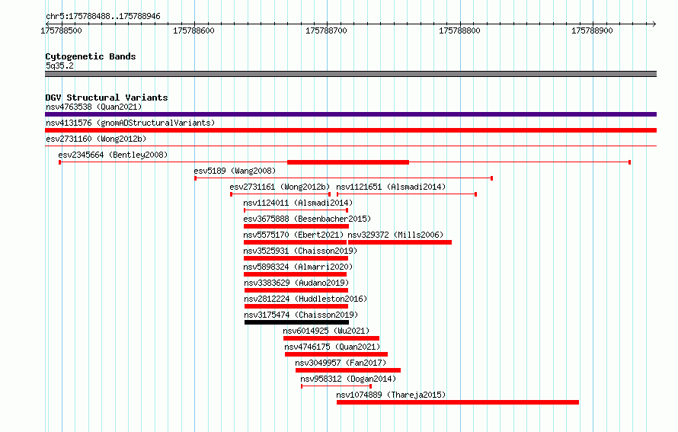Click ruler position 175788600
Viewport: 678px width, 432px height.
193,30
